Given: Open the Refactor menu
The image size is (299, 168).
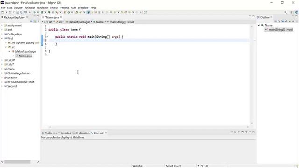Looking at the screenshot, I should pos(30,8).
